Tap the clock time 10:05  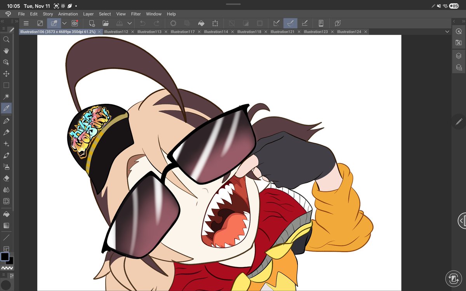click(13, 6)
